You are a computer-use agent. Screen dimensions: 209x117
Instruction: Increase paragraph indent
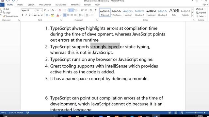86,10
